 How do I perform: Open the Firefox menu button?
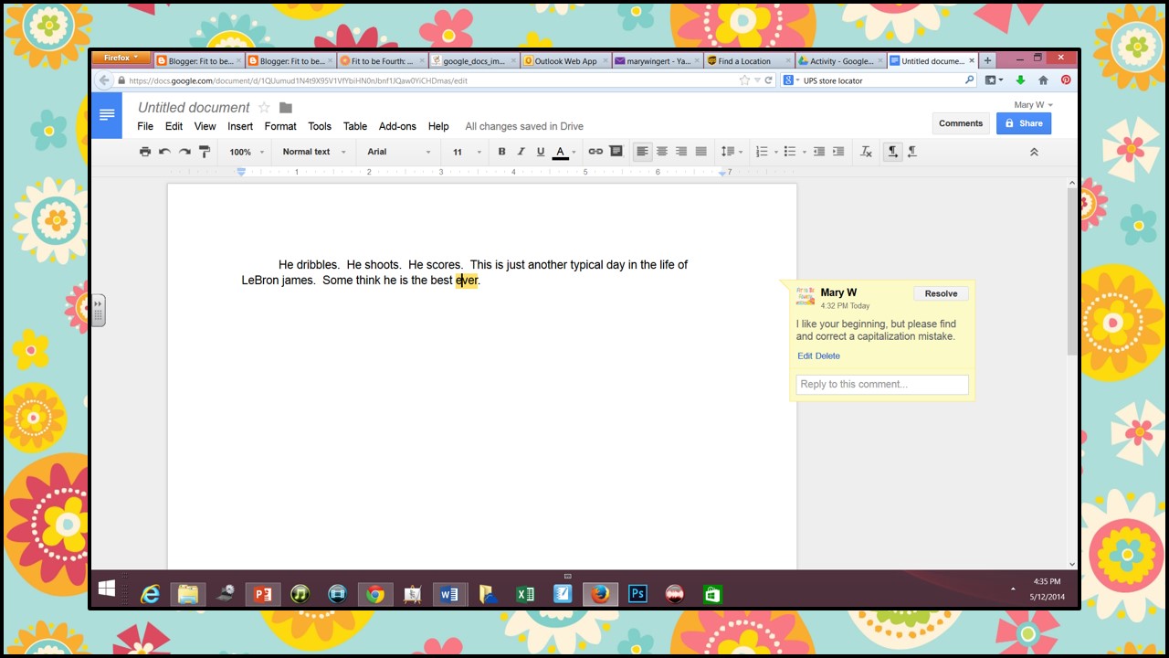tap(121, 58)
